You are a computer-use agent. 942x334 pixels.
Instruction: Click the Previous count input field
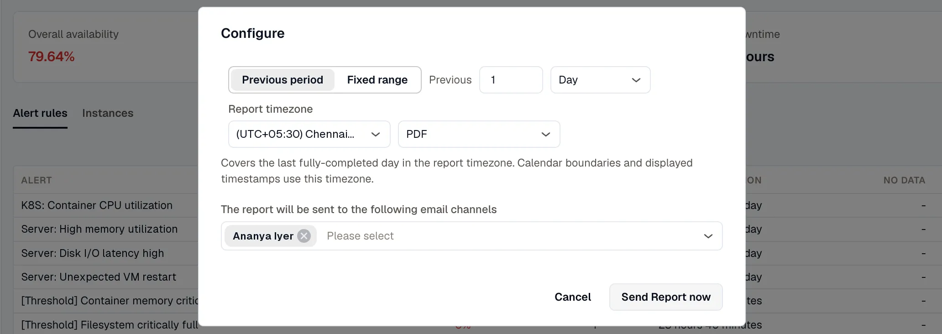click(511, 80)
